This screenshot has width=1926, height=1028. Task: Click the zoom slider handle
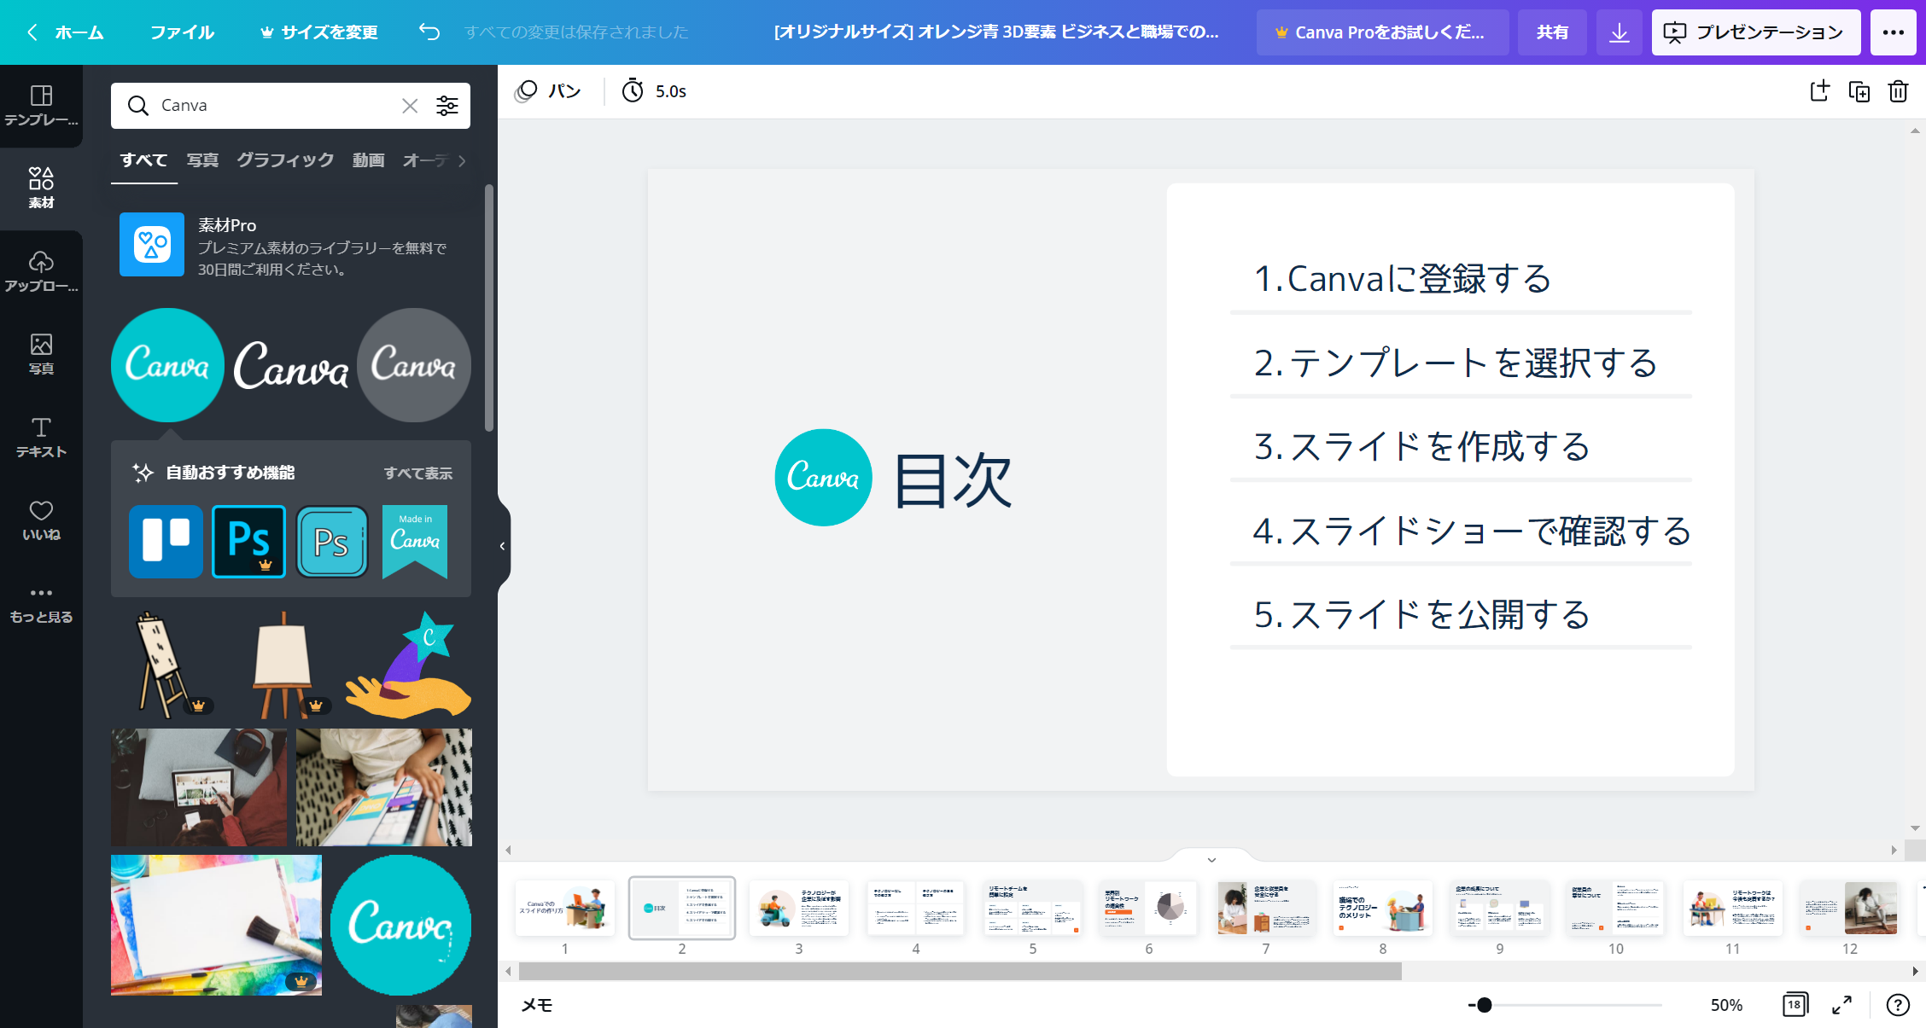click(1485, 1005)
